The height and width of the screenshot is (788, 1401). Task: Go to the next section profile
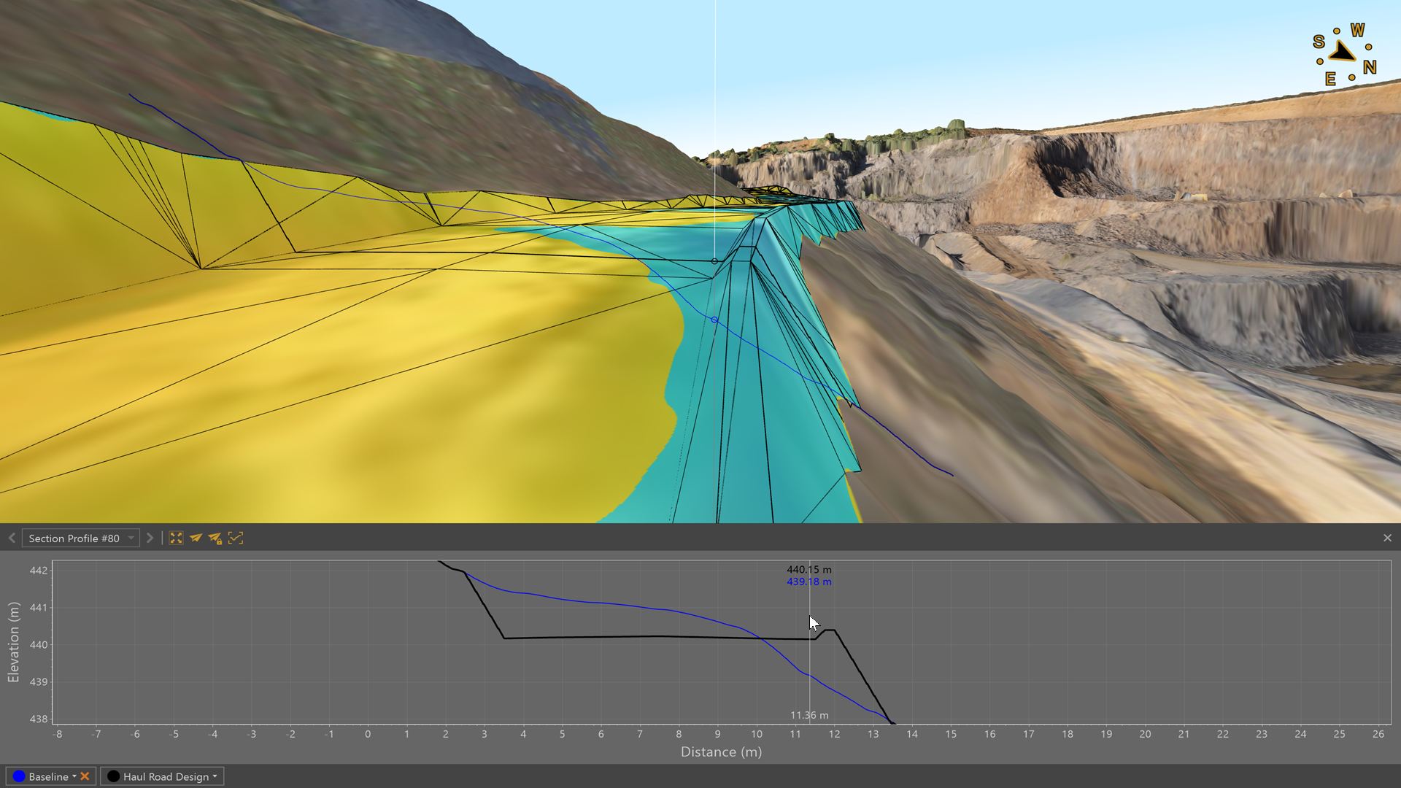click(150, 538)
